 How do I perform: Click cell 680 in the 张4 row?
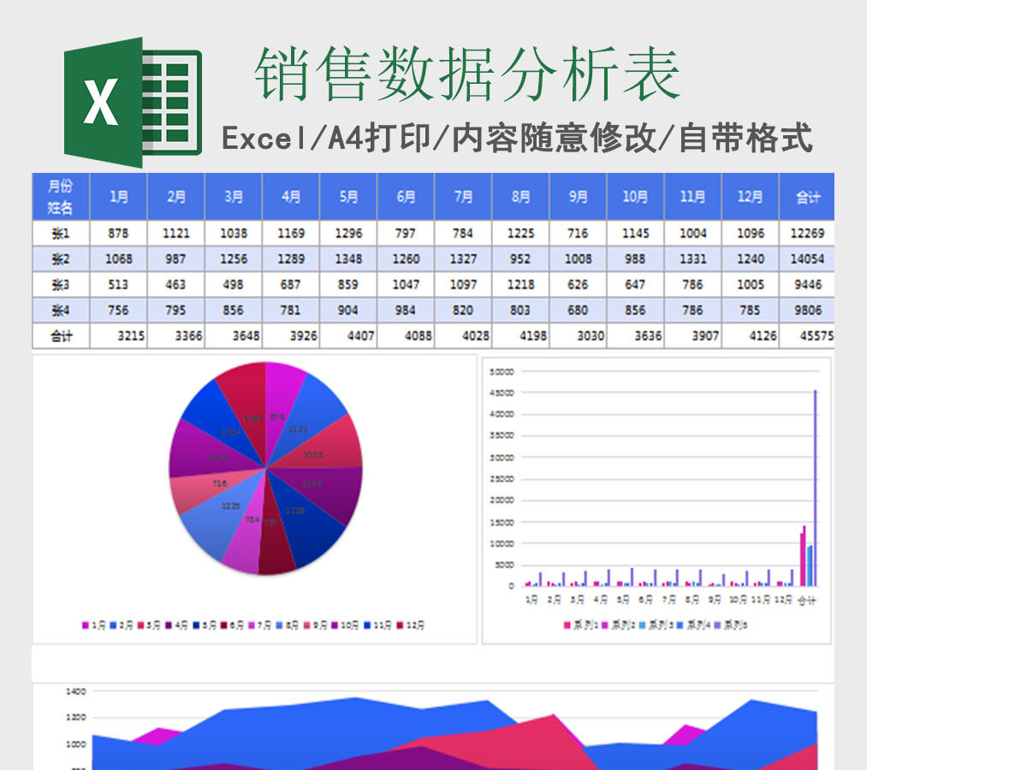coord(578,311)
